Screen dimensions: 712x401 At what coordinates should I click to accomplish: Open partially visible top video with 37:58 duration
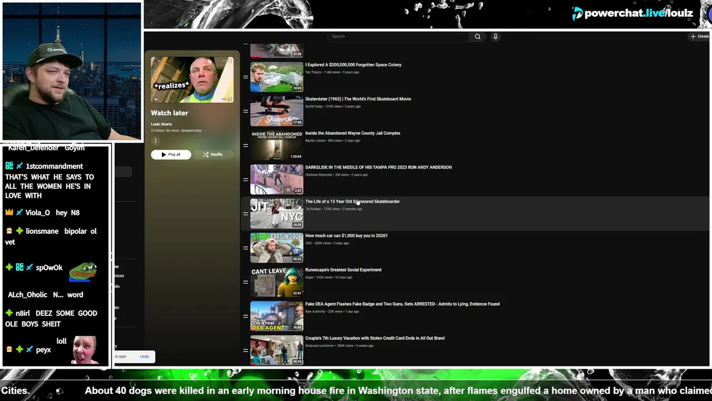point(276,51)
